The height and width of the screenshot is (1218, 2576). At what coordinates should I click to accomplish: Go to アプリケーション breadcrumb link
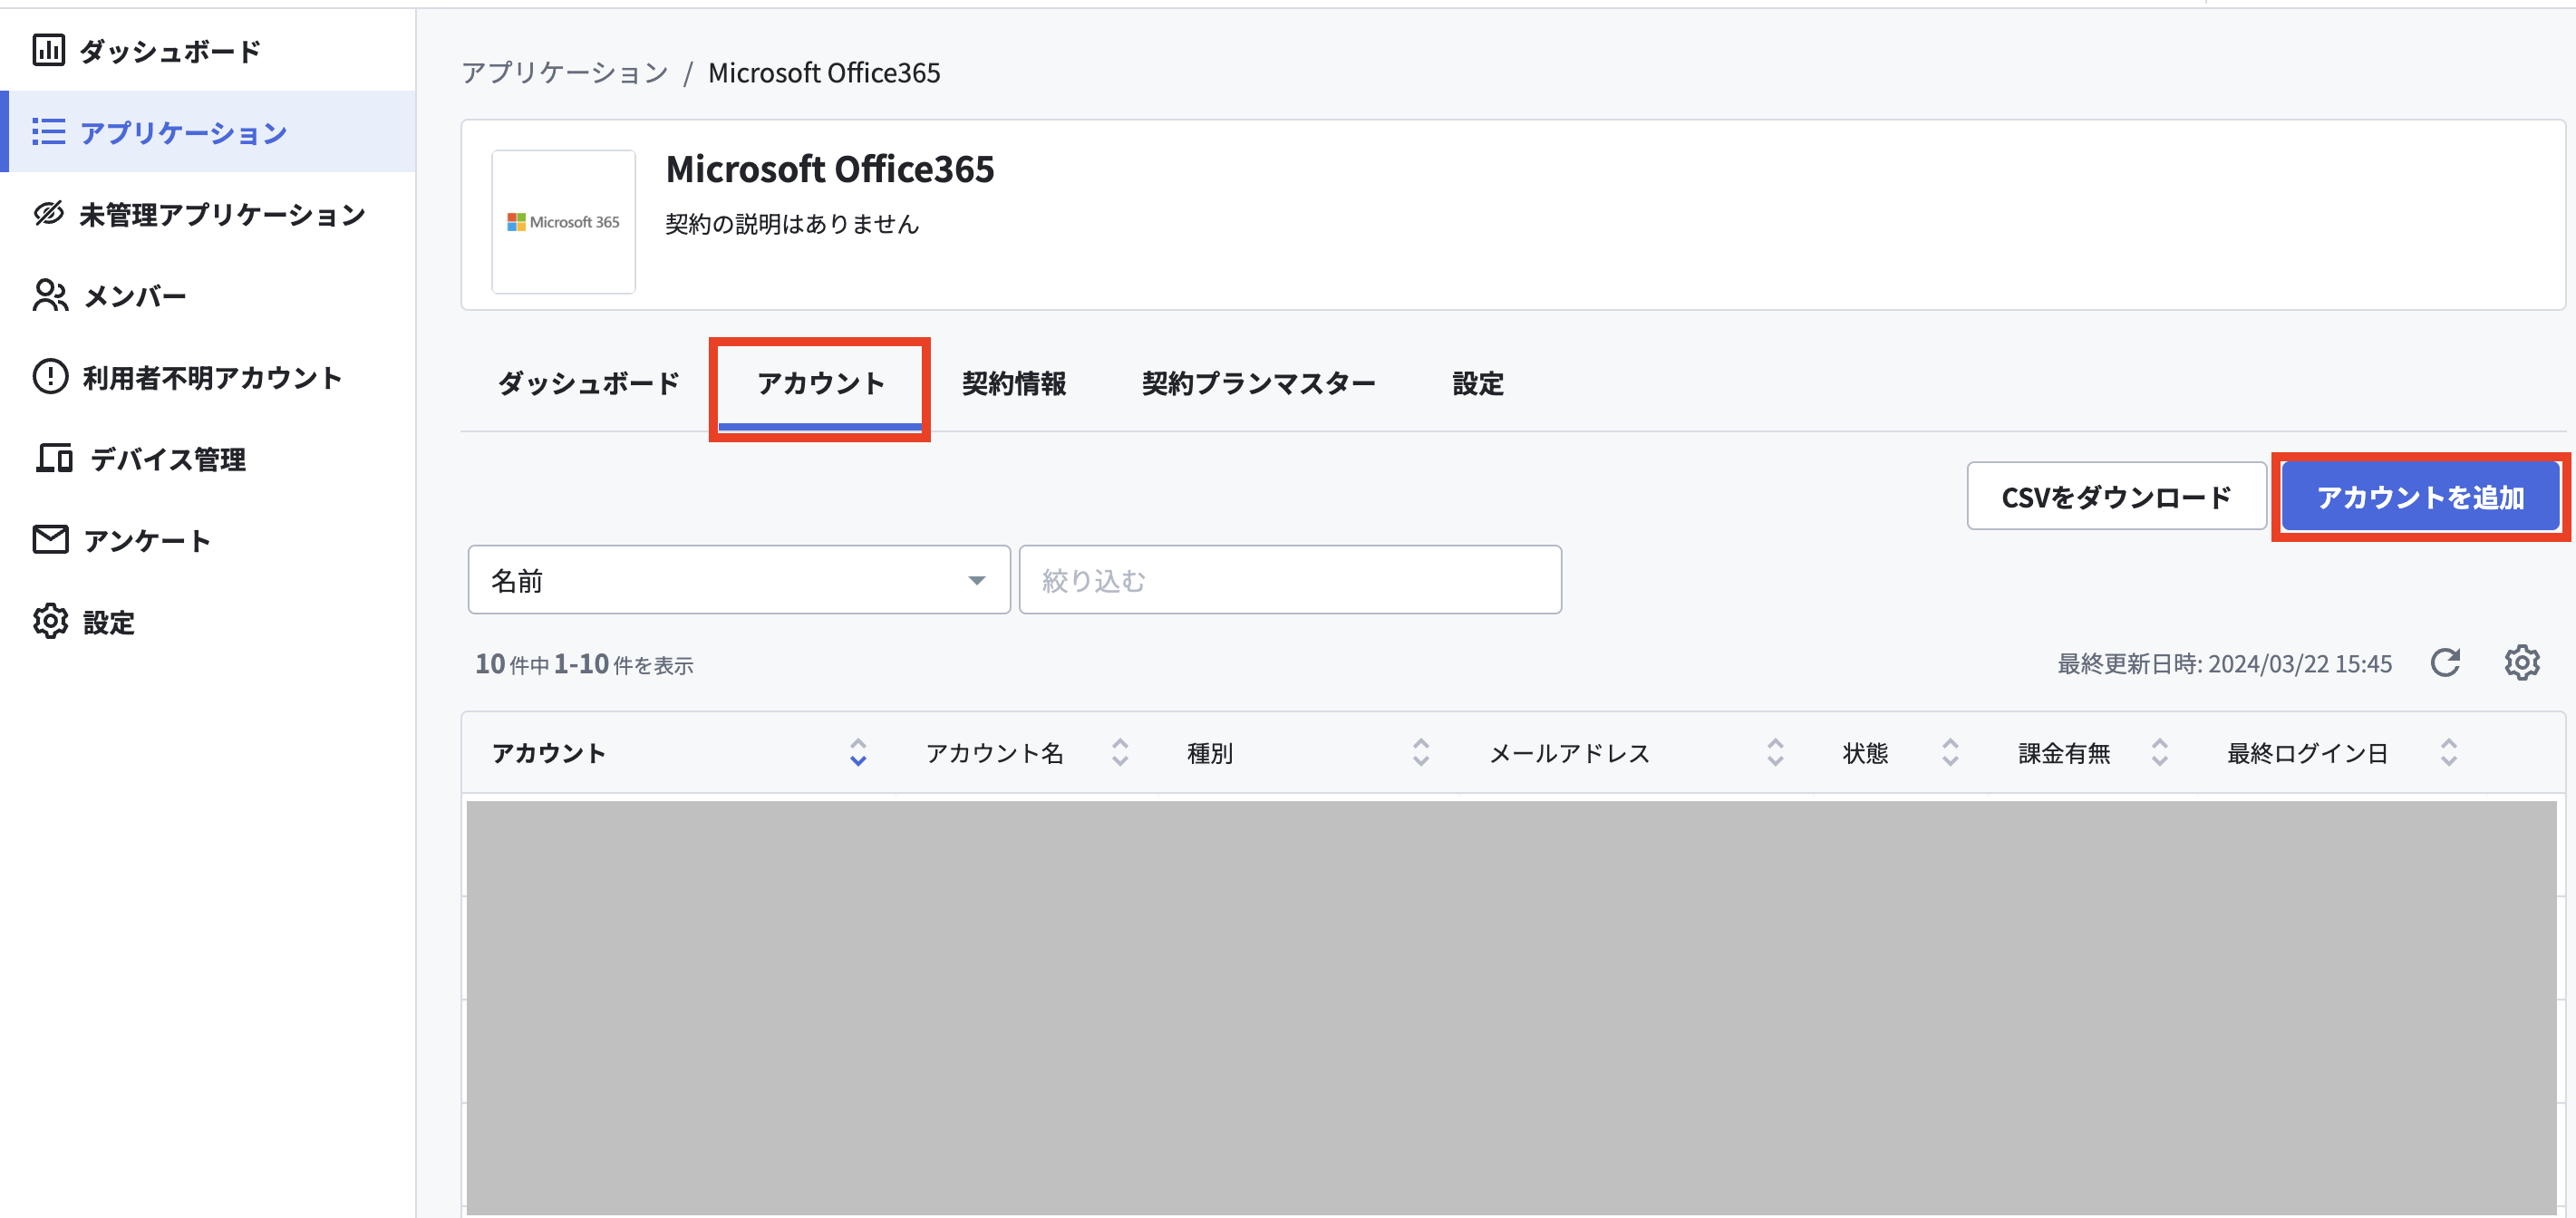click(565, 73)
